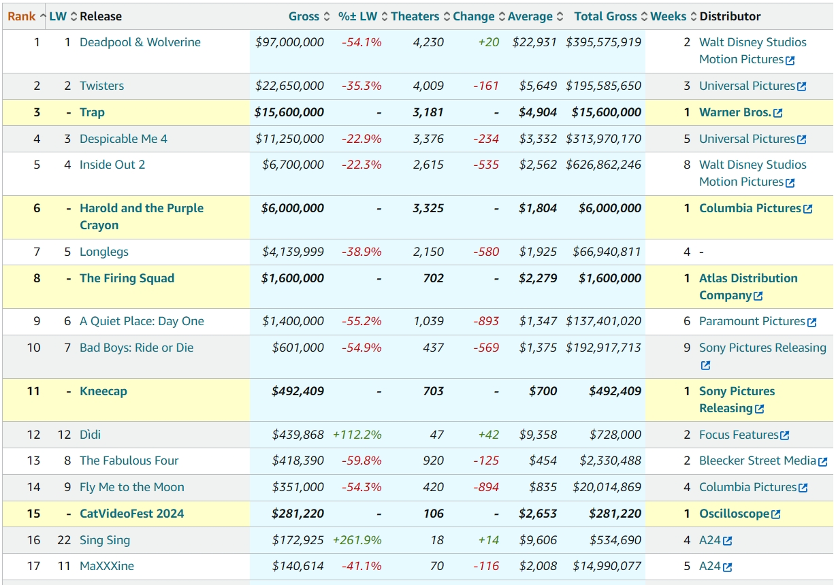836x585 pixels.
Task: Click the $281,220 gross cell for CatVideoFest
Action: (298, 514)
